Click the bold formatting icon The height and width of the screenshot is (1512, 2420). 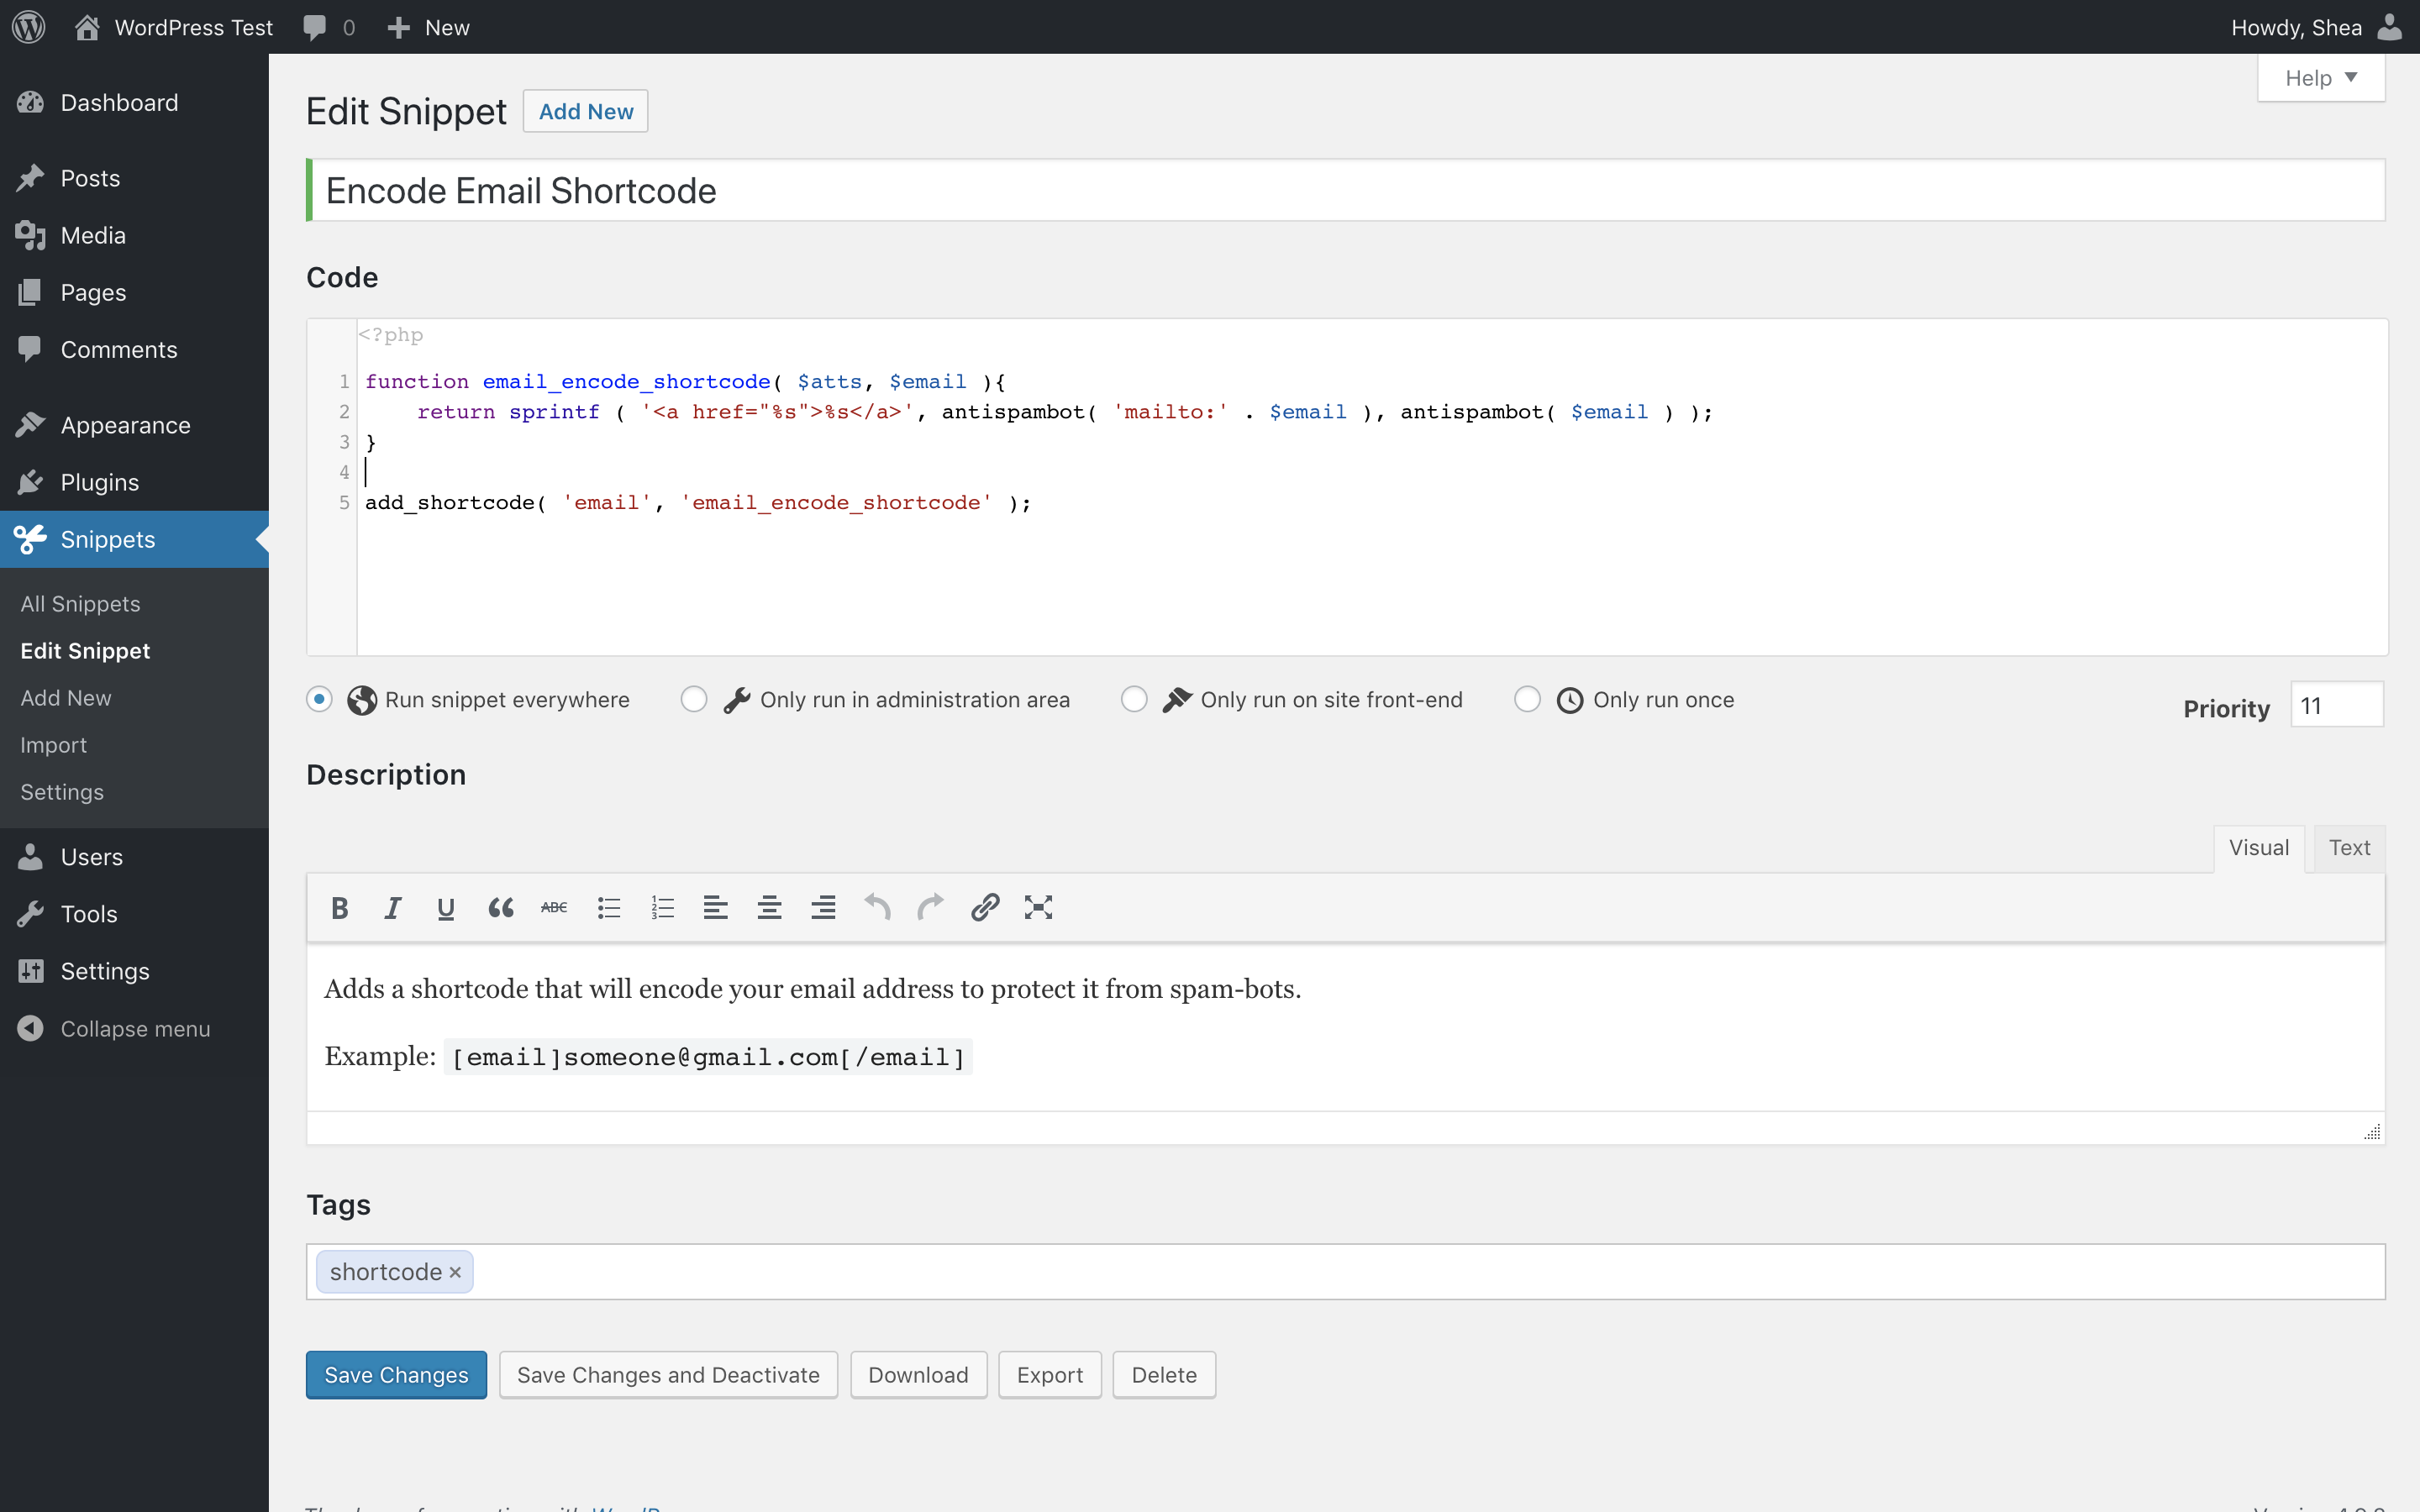338,906
